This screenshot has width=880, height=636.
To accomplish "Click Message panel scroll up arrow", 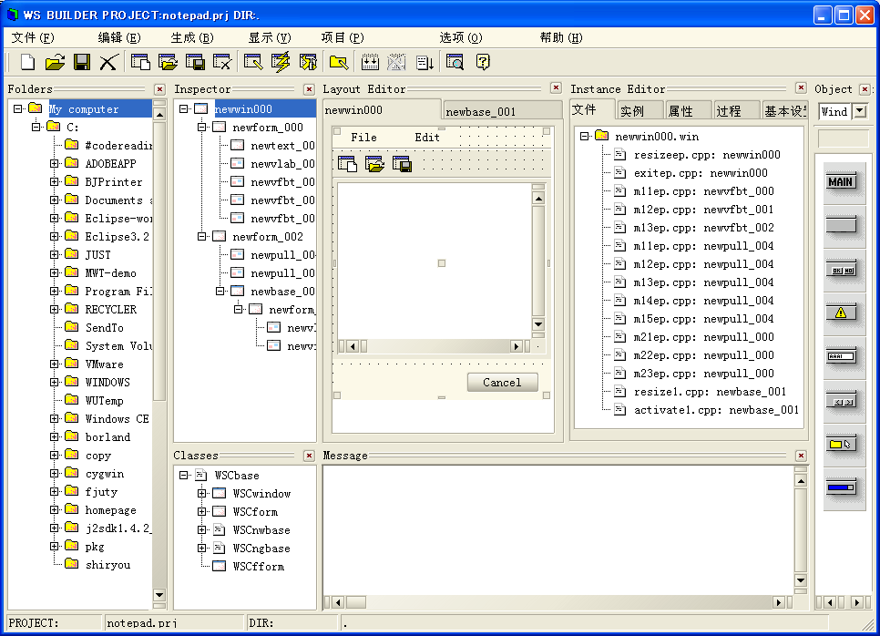I will click(801, 481).
